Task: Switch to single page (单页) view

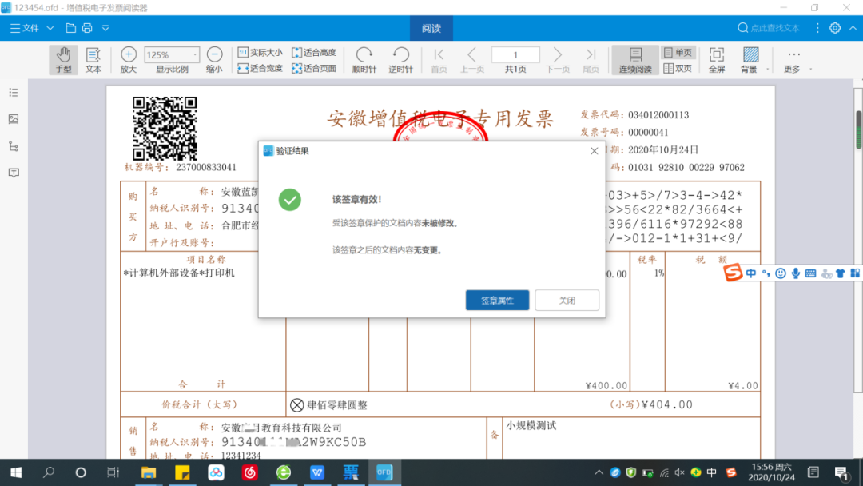Action: pos(678,52)
